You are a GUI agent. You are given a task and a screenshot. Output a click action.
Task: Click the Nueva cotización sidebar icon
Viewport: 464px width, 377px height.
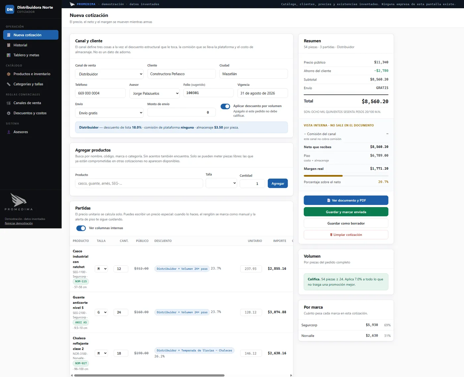(9, 35)
